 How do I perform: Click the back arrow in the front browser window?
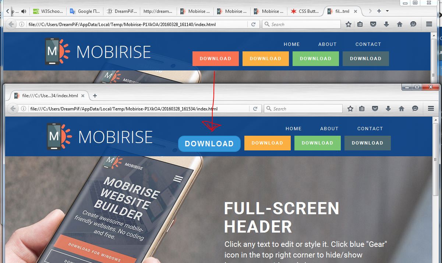pos(13,109)
